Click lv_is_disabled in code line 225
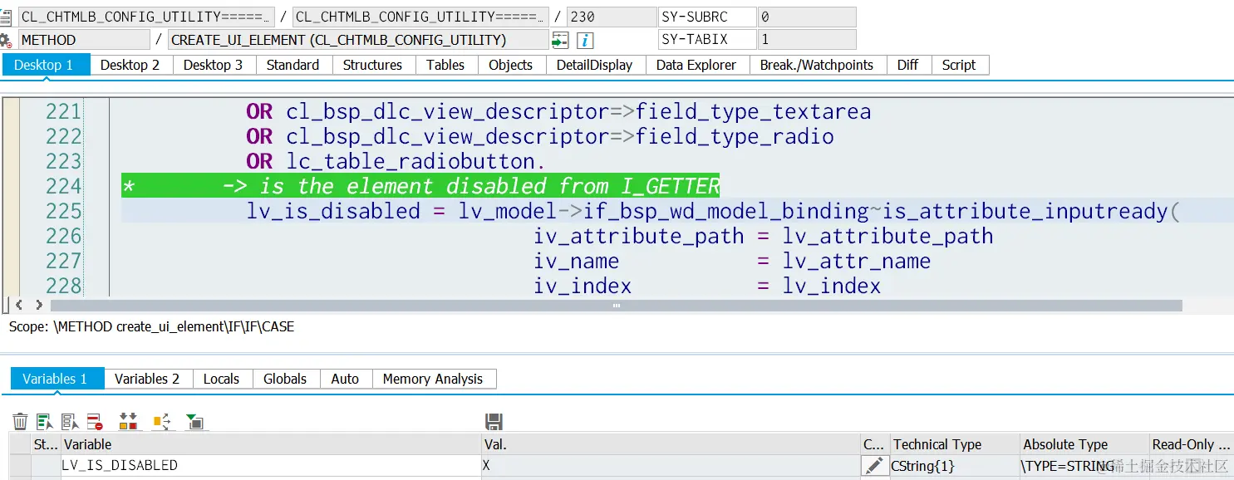The image size is (1234, 480). [333, 211]
